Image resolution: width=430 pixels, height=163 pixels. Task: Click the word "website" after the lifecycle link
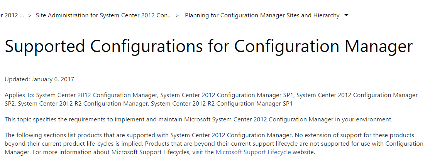point(303,152)
